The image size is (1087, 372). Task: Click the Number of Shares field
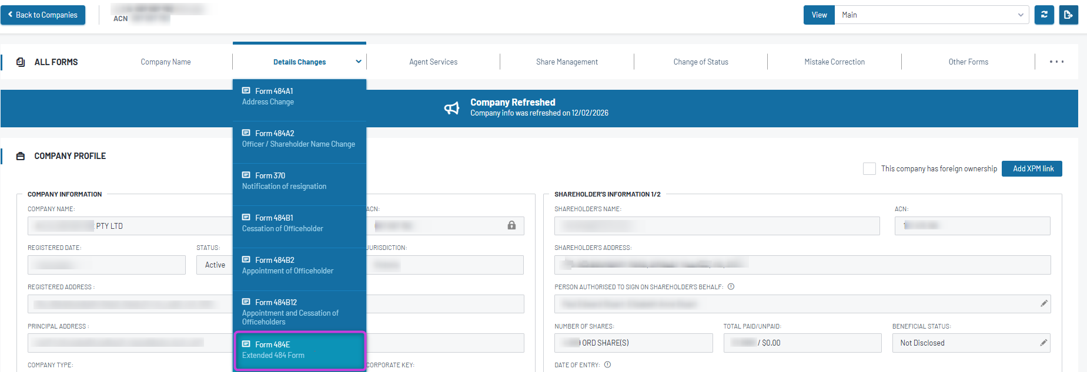[x=633, y=343]
